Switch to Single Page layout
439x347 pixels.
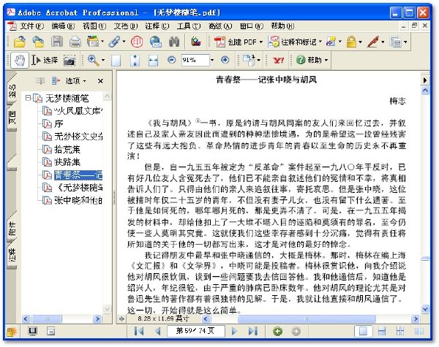363,332
